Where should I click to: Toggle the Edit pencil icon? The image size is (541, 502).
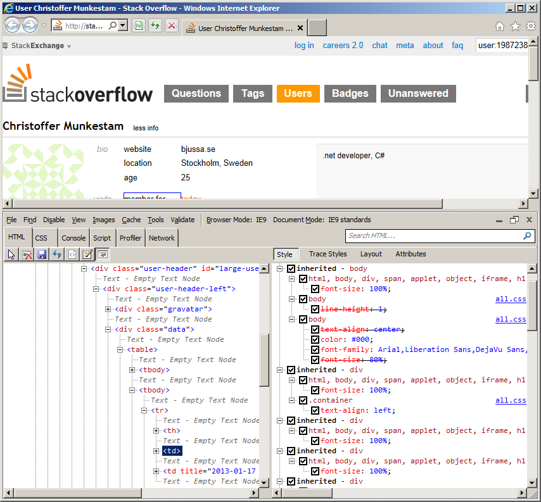pyautogui.click(x=87, y=254)
